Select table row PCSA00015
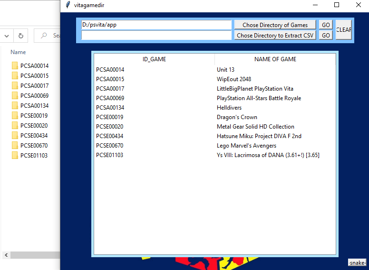The width and height of the screenshot is (369, 270). [x=215, y=79]
